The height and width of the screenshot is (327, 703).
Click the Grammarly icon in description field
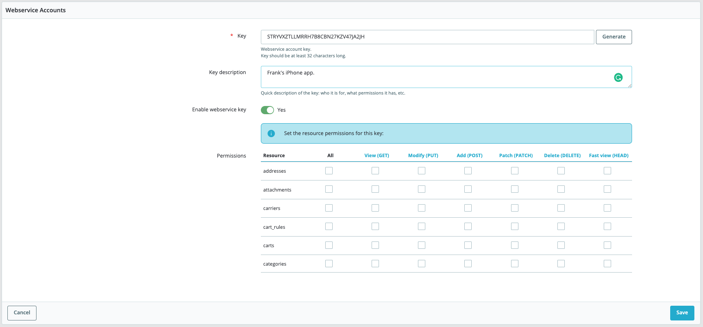pos(618,77)
